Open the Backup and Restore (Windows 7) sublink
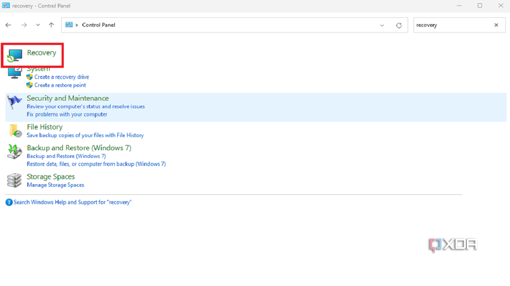The image size is (510, 286). point(66,156)
